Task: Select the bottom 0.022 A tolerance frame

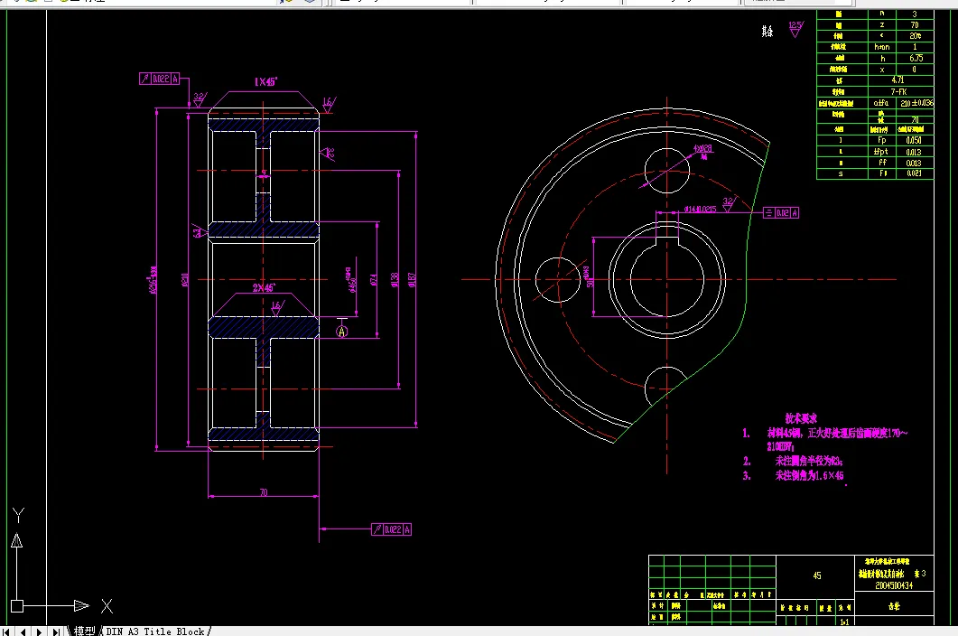Action: click(391, 529)
